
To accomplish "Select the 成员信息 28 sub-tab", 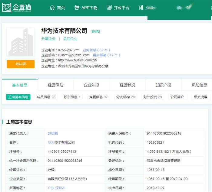I will pos(46,97).
